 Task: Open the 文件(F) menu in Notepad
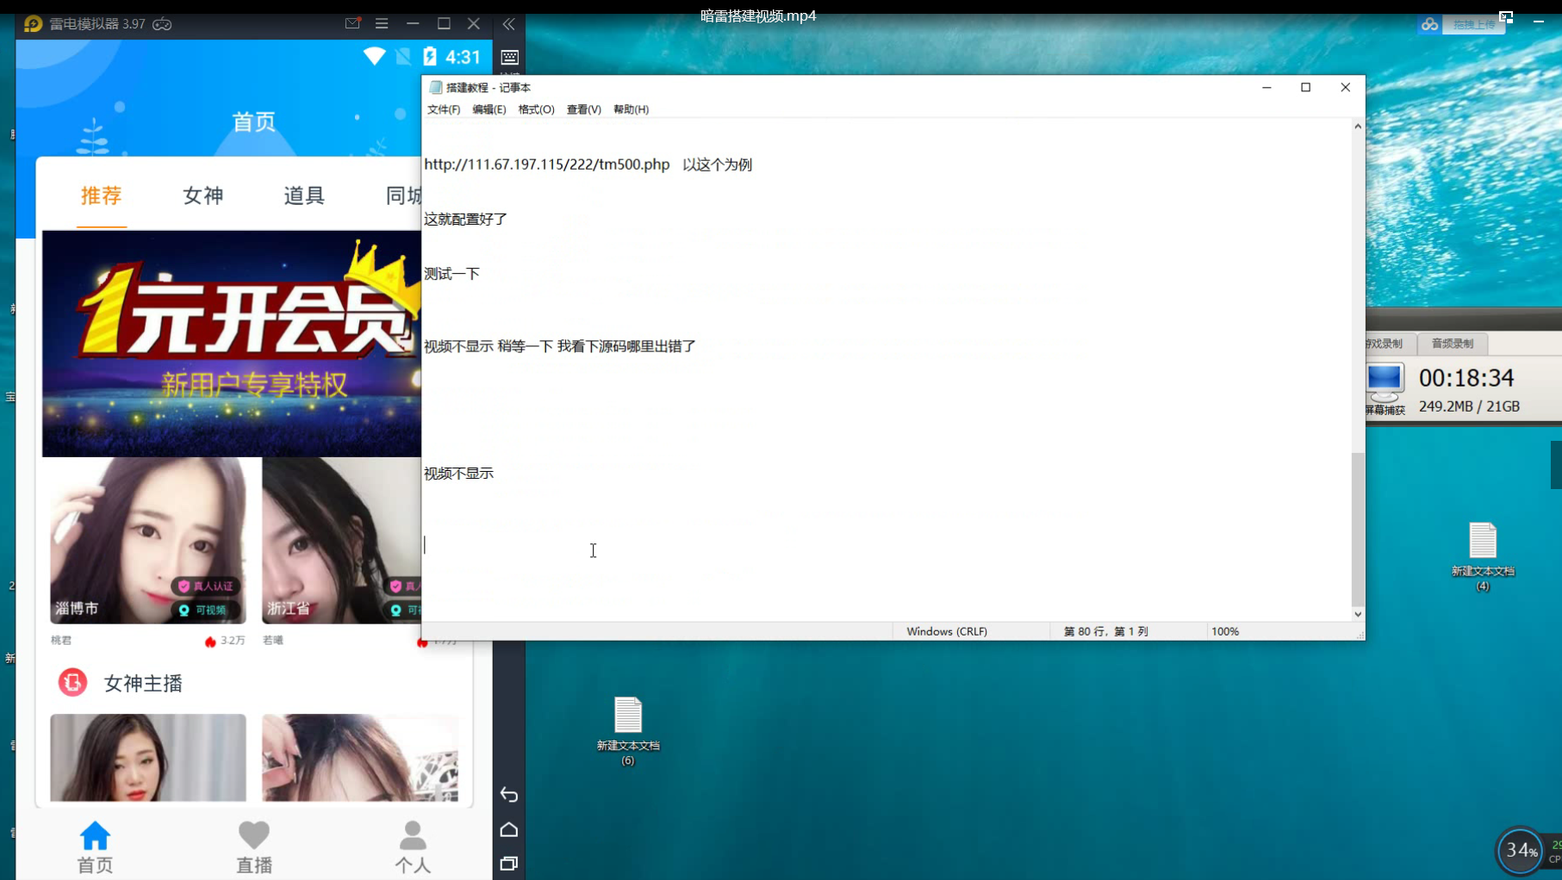click(444, 109)
